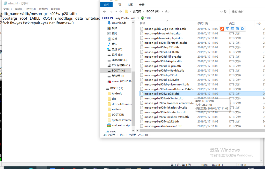Click the refresh button beside address bar
The image size is (265, 169).
(x=225, y=12)
